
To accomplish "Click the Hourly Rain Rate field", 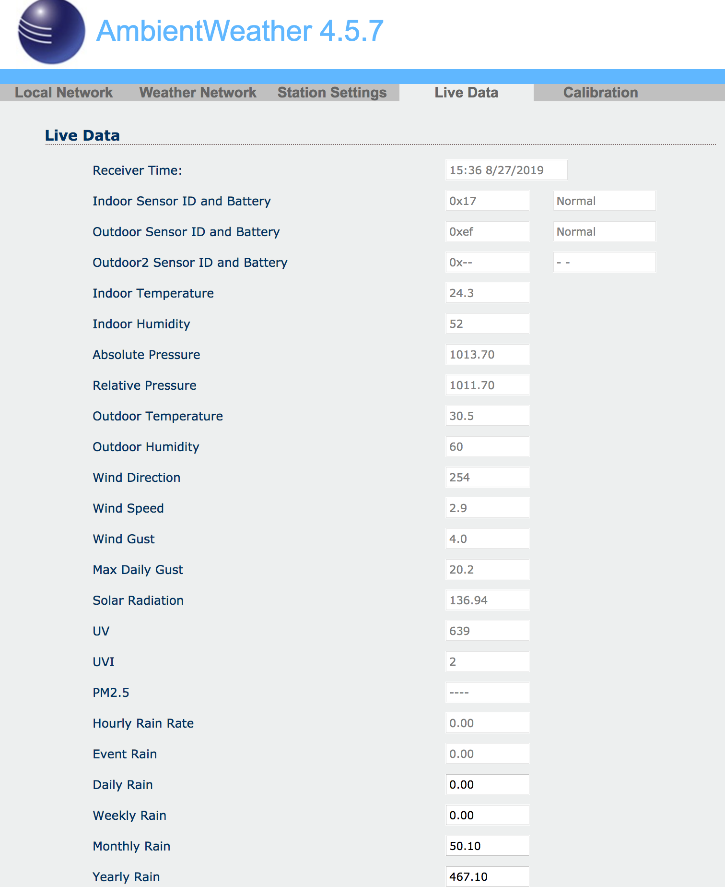I will pyautogui.click(x=487, y=723).
